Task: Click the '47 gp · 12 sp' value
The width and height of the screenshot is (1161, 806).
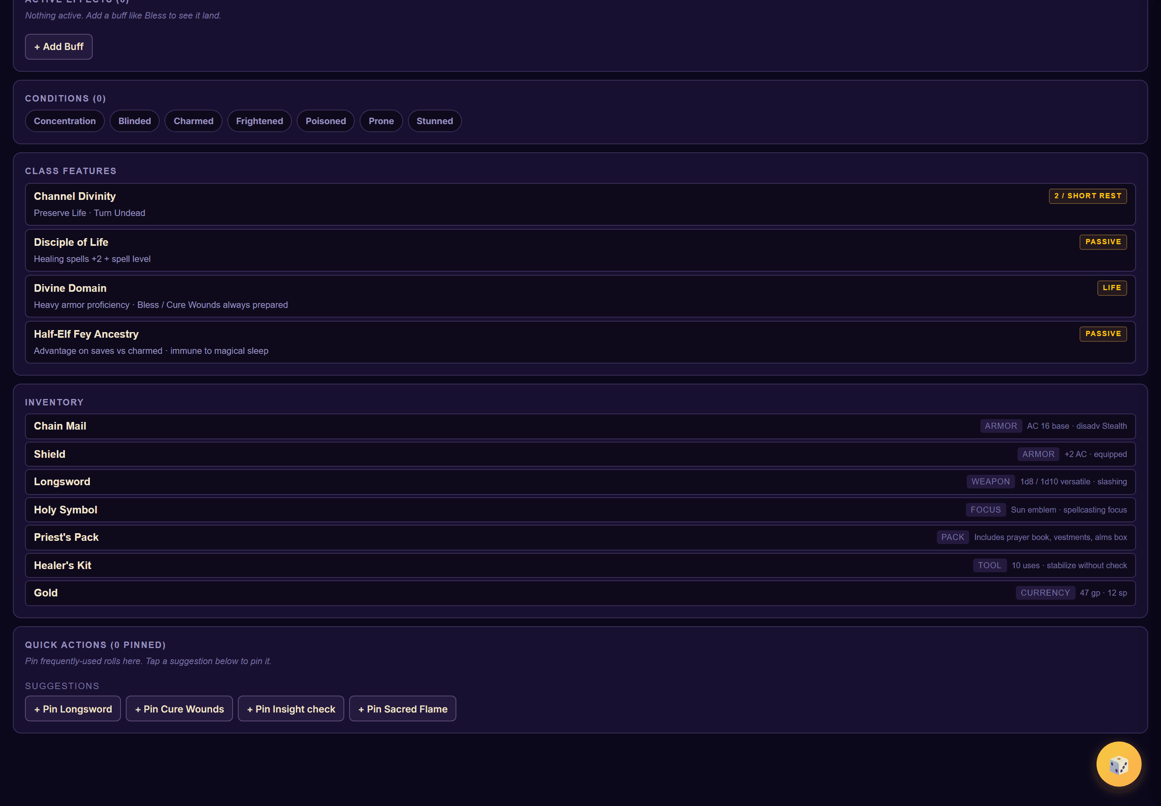Action: pyautogui.click(x=1103, y=593)
